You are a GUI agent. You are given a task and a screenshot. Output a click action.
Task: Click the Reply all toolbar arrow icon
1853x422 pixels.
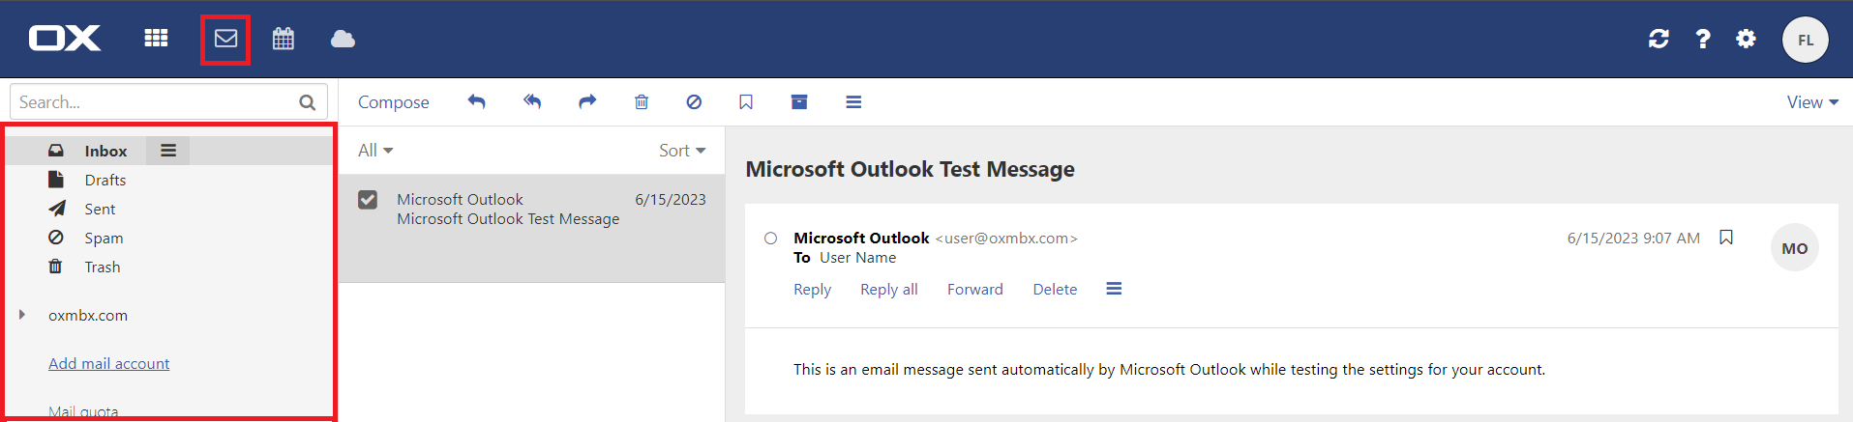coord(531,101)
